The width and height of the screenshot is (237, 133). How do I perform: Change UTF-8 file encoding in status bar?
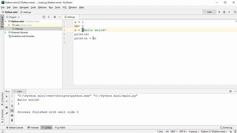183,132
